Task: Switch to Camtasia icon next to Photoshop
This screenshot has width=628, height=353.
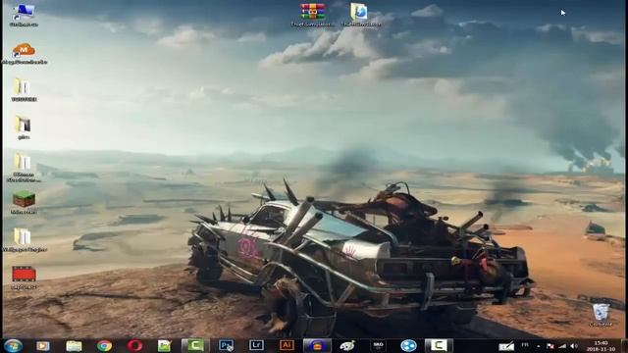Action: (195, 346)
